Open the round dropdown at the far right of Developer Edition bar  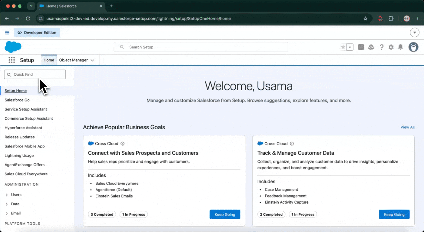[414, 33]
